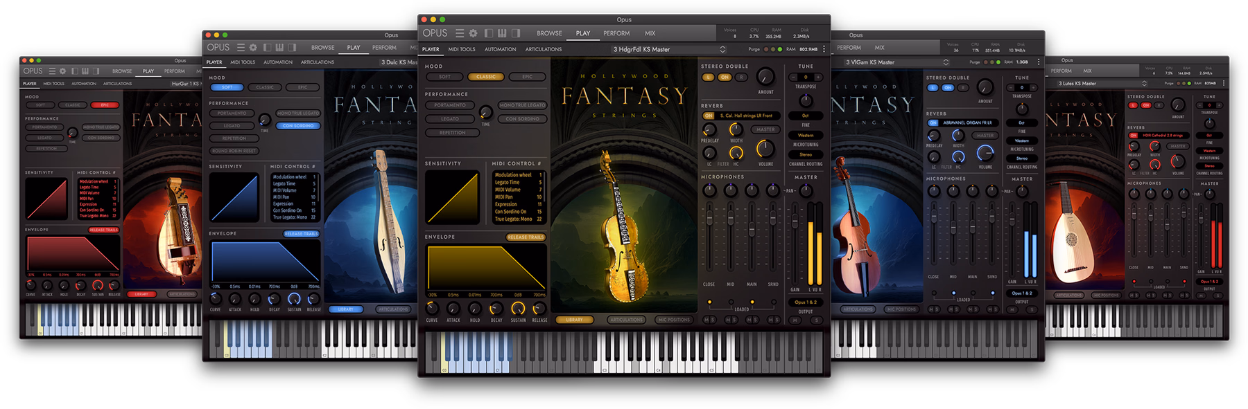Viewport: 1248px width, 409px height.
Task: Select the SOFT mood in front window
Action: coord(445,77)
